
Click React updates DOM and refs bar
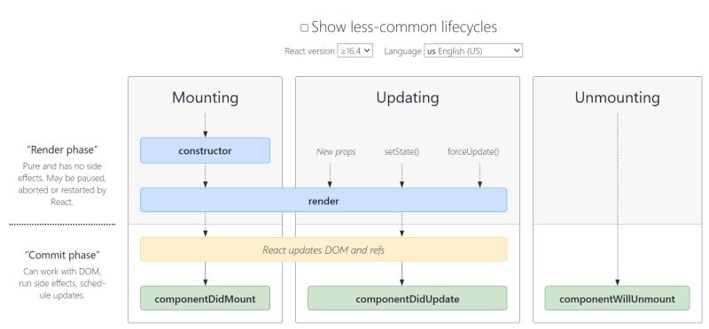click(323, 249)
